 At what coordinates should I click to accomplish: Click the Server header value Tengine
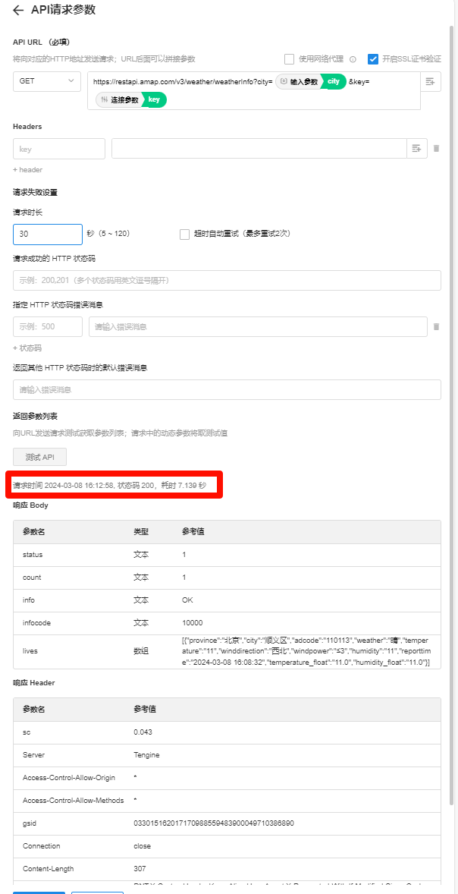coord(146,755)
